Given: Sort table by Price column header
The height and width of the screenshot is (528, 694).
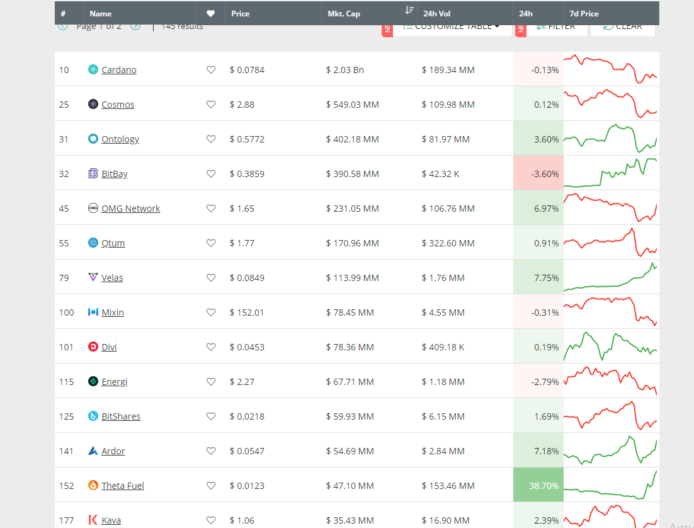Looking at the screenshot, I should [x=241, y=14].
